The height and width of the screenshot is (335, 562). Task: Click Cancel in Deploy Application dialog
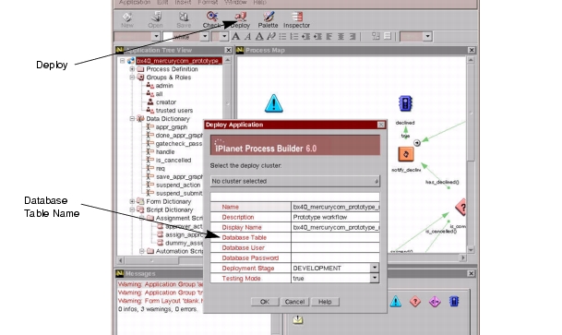pos(294,302)
